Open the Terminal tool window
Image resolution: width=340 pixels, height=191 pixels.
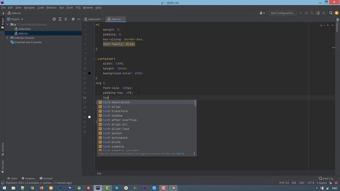click(x=46, y=178)
